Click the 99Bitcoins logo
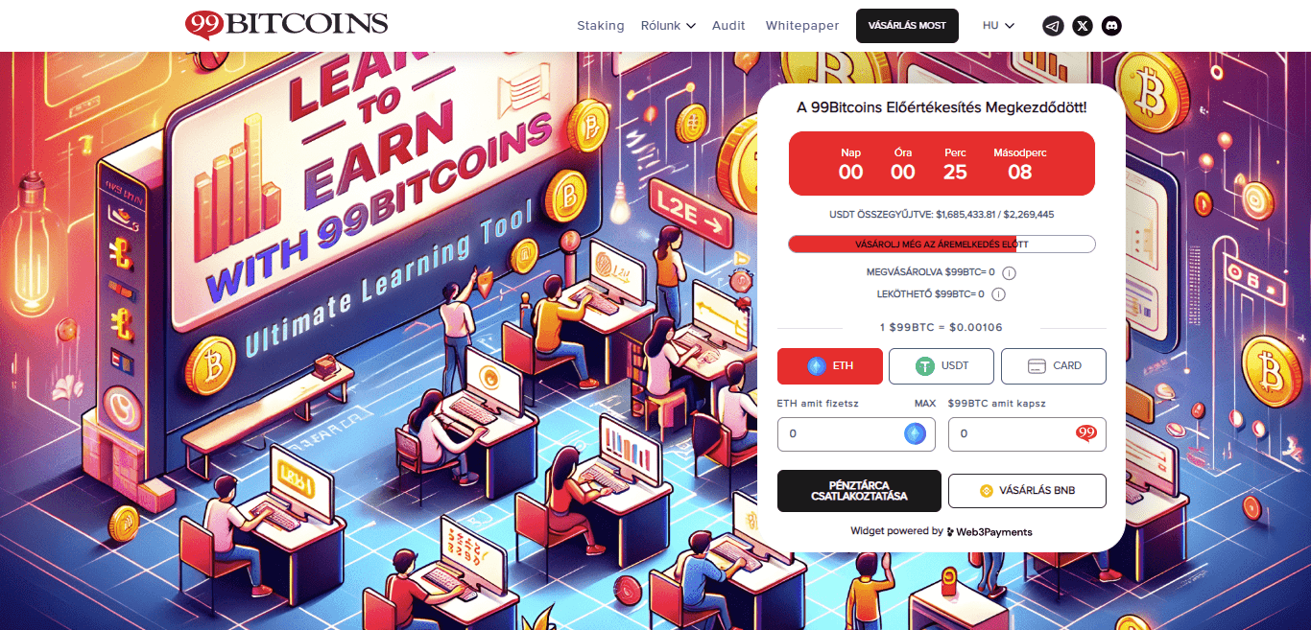 point(287,24)
